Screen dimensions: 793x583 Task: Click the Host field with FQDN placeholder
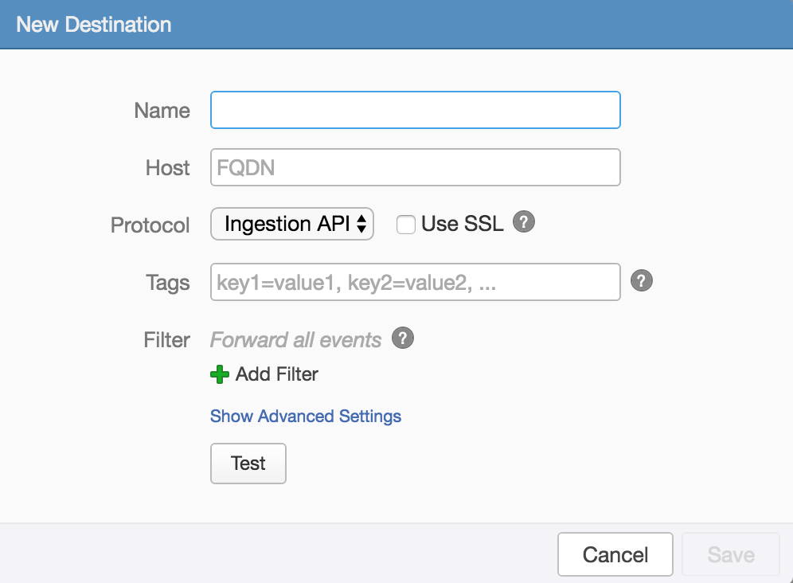coord(415,167)
